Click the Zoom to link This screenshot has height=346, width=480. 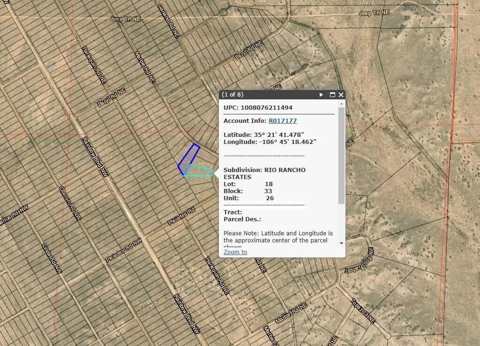click(235, 252)
